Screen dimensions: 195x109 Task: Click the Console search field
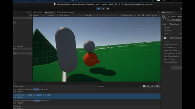[119, 86]
